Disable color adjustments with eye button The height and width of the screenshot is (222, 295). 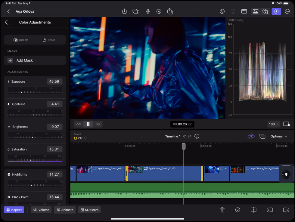[x=20, y=40]
